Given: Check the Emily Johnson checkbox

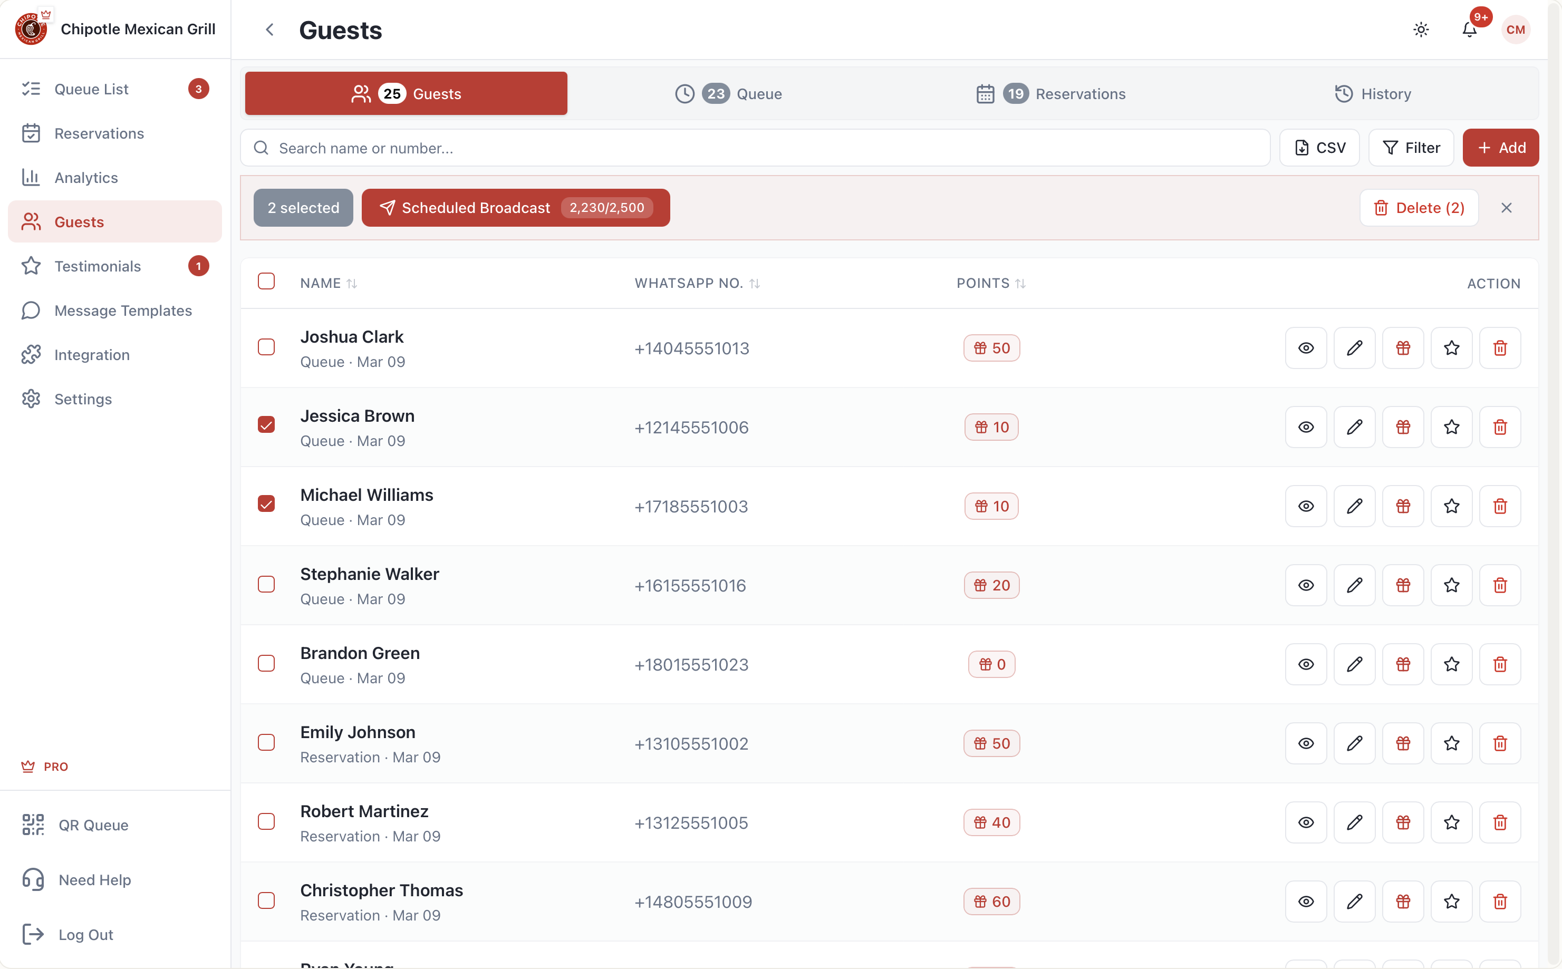Looking at the screenshot, I should [266, 742].
